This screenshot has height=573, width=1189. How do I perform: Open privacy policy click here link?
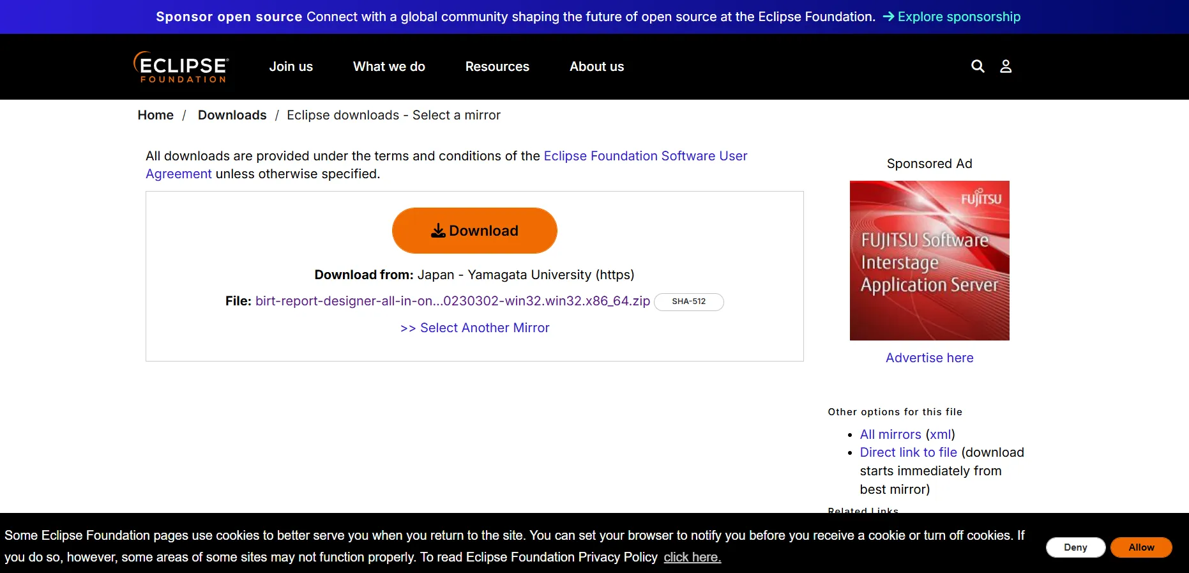pyautogui.click(x=692, y=557)
